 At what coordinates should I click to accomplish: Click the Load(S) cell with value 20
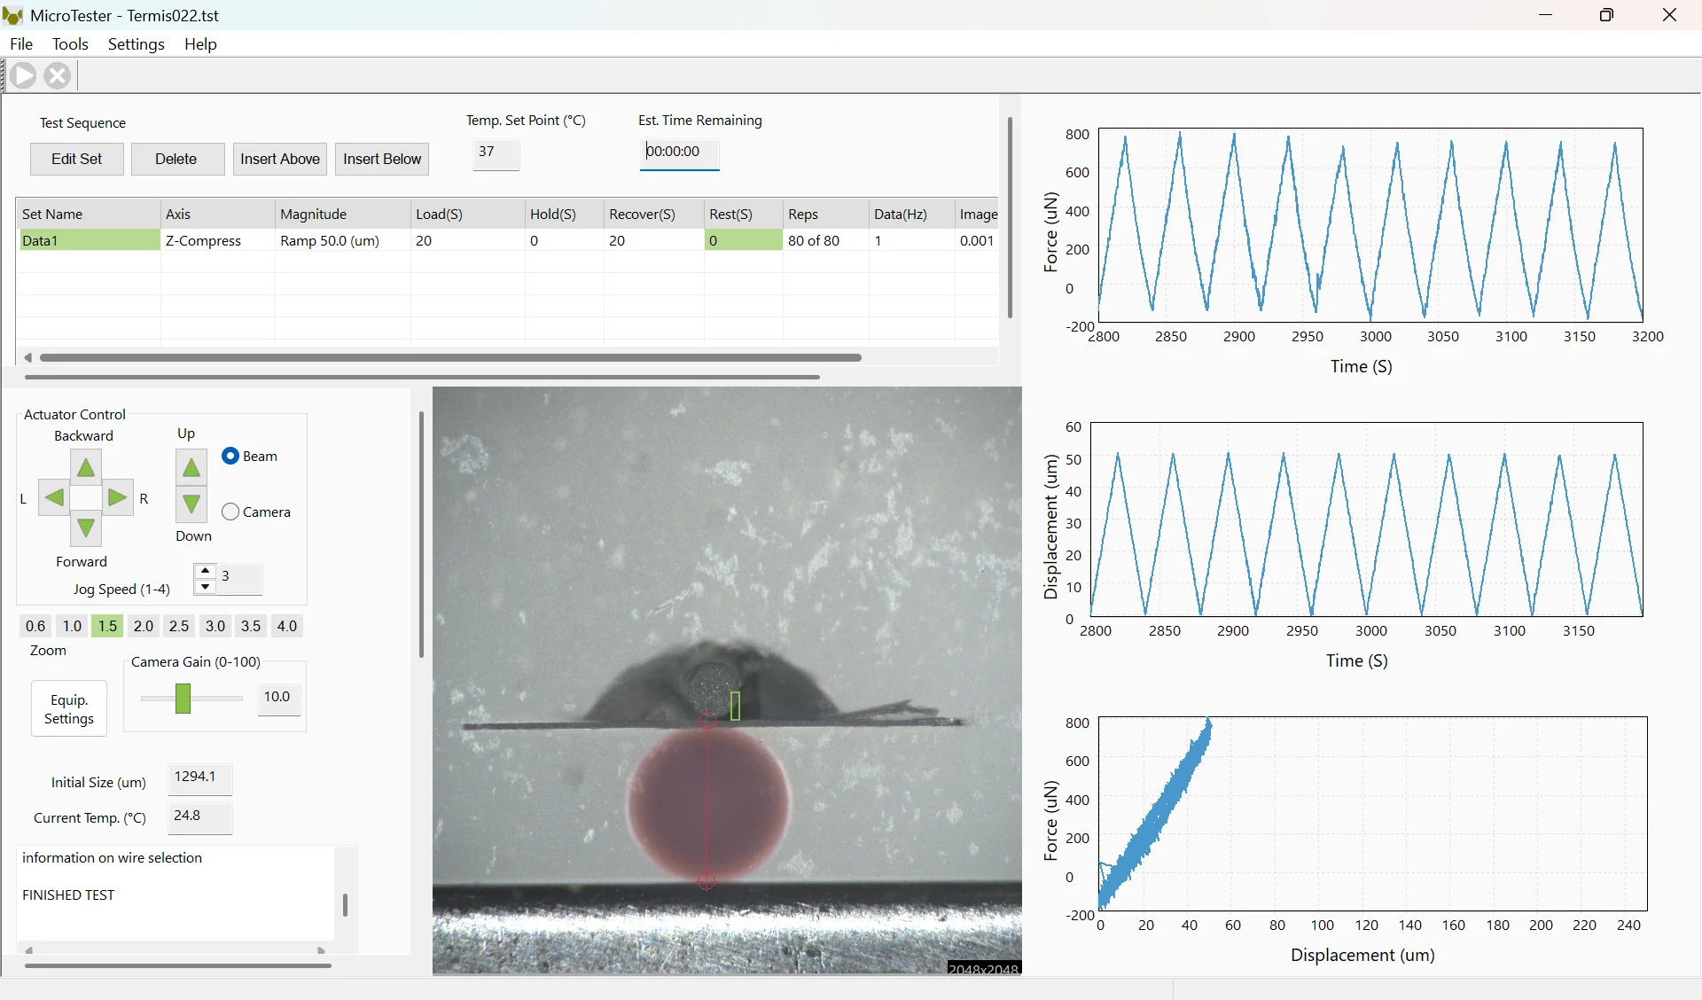click(467, 240)
